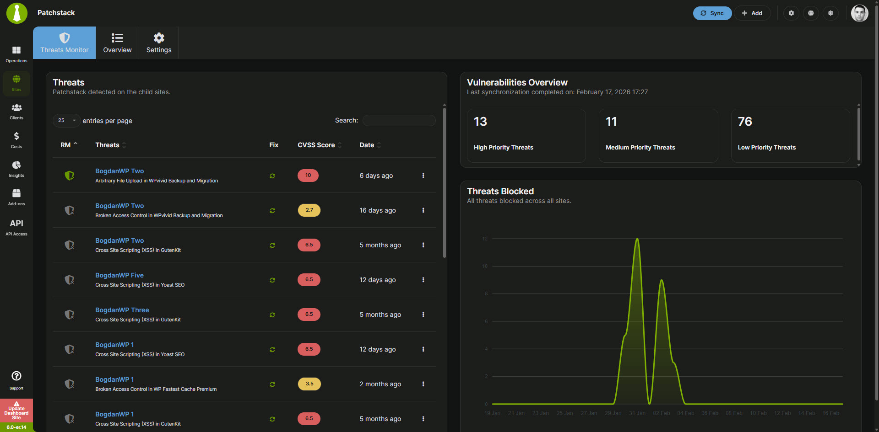879x432 pixels.
Task: Click the sun theme icon in top bar
Action: pos(830,13)
